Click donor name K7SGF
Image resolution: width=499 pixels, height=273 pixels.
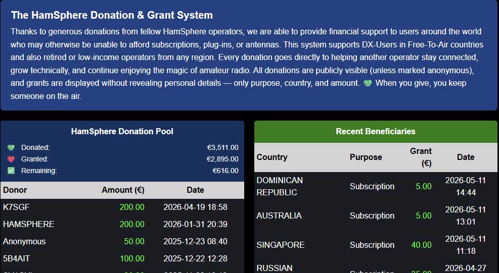pos(16,207)
